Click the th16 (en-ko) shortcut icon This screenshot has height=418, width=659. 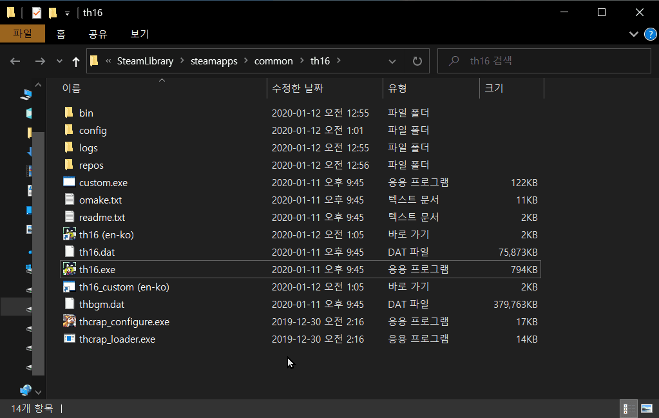[x=70, y=234]
